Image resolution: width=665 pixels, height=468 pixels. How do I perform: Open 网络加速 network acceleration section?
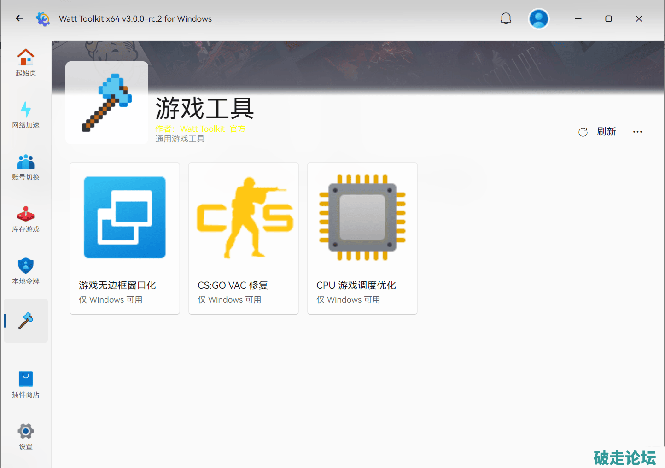[26, 115]
